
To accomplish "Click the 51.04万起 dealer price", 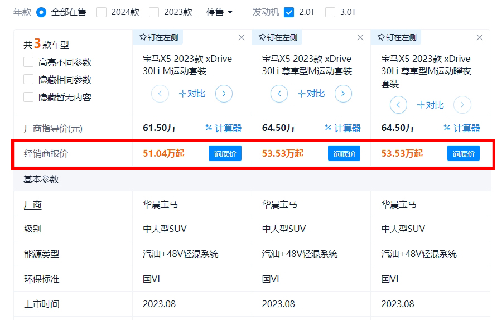I will 163,154.
